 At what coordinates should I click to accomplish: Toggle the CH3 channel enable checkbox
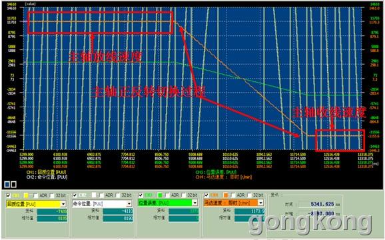[x=141, y=195]
